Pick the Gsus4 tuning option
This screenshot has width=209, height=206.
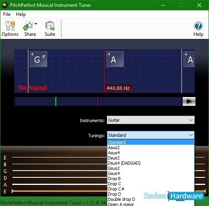tap(151, 173)
